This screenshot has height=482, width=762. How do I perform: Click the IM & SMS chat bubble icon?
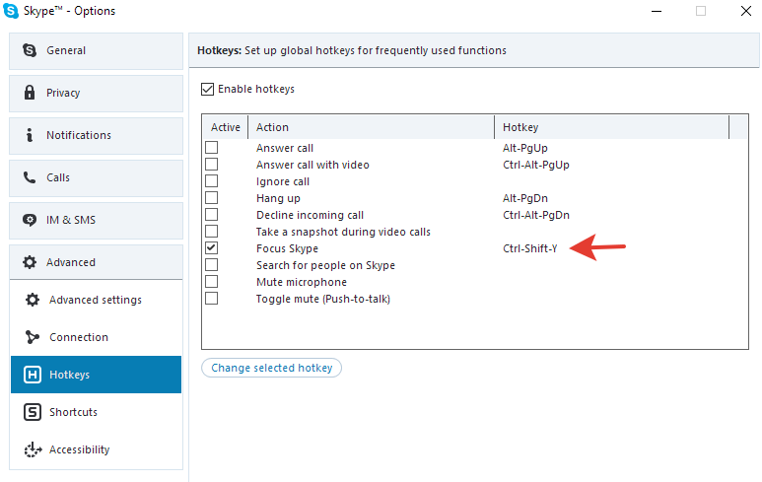coord(30,220)
